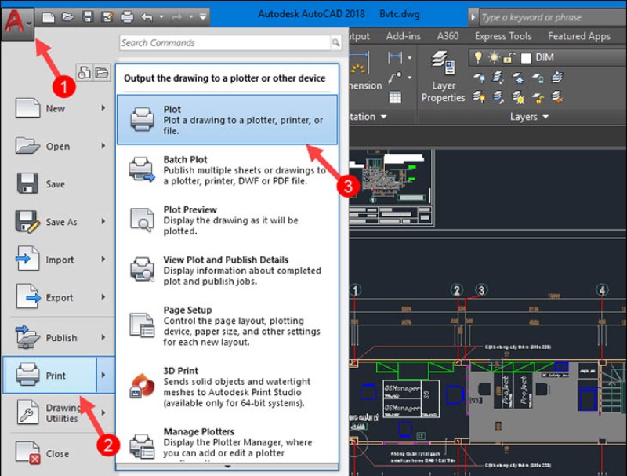
Task: Click the Undo arrow icon
Action: coord(147,16)
